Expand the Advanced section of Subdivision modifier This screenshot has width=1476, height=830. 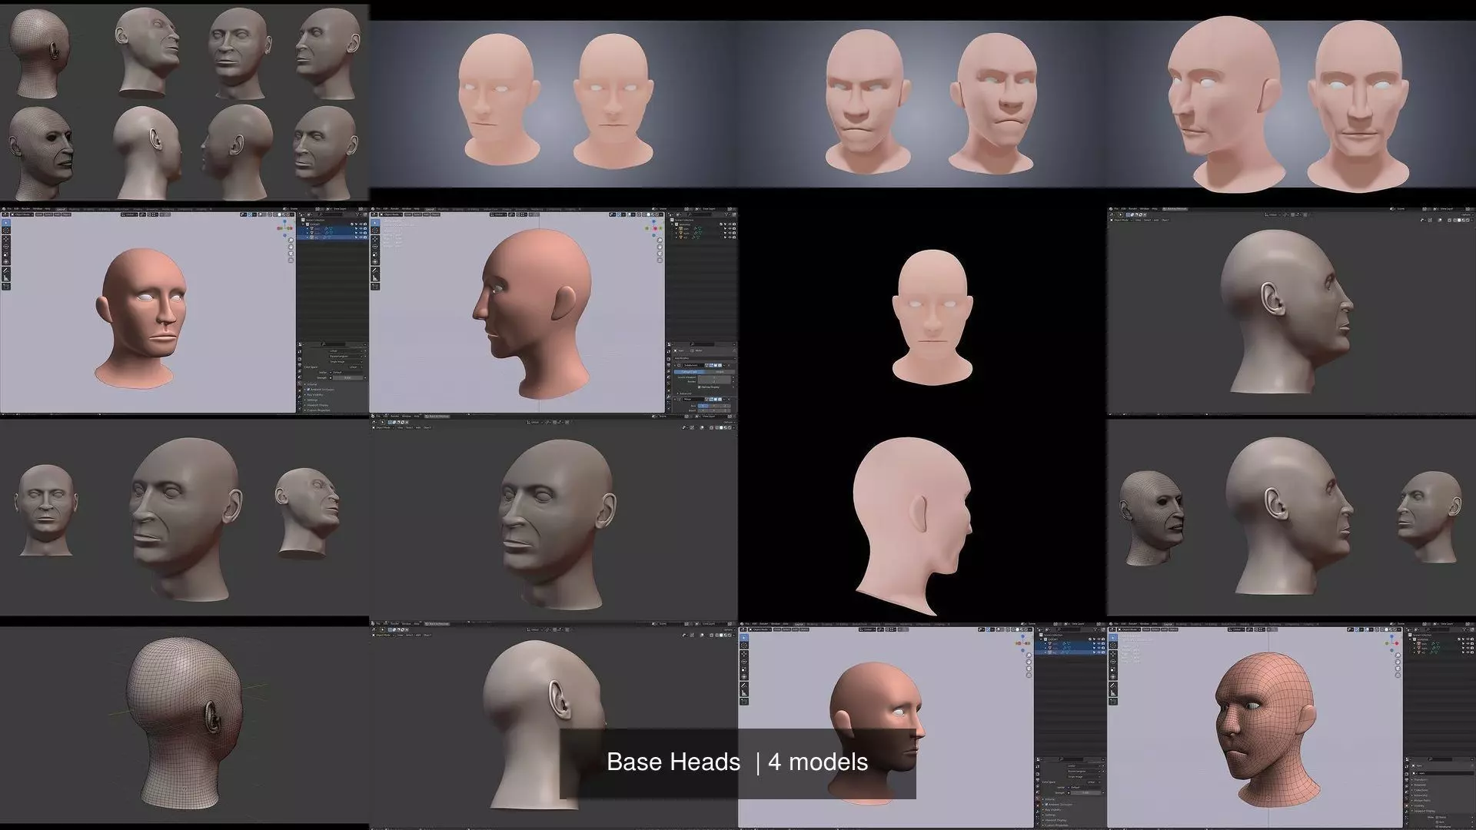click(x=684, y=393)
